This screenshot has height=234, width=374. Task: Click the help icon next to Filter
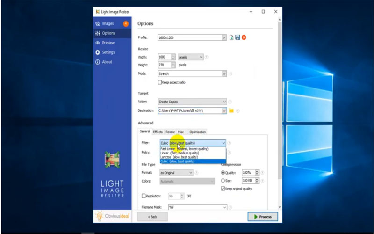pyautogui.click(x=229, y=143)
